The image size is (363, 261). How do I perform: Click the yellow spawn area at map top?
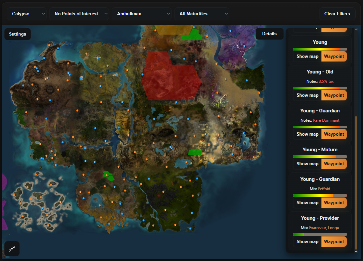point(174,30)
